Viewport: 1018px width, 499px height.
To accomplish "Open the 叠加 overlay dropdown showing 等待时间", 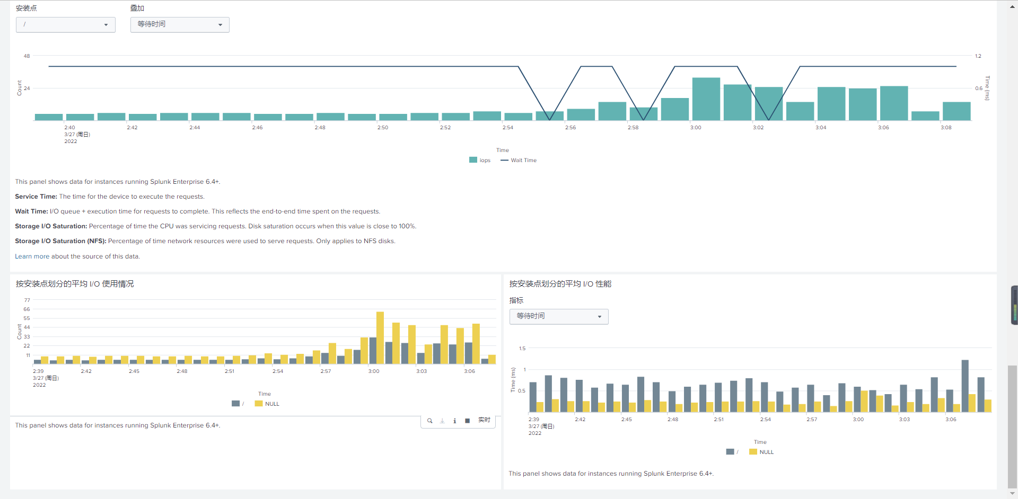I will click(x=180, y=25).
